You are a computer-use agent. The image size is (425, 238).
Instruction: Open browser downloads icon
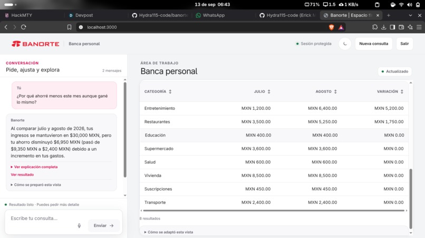(383, 27)
